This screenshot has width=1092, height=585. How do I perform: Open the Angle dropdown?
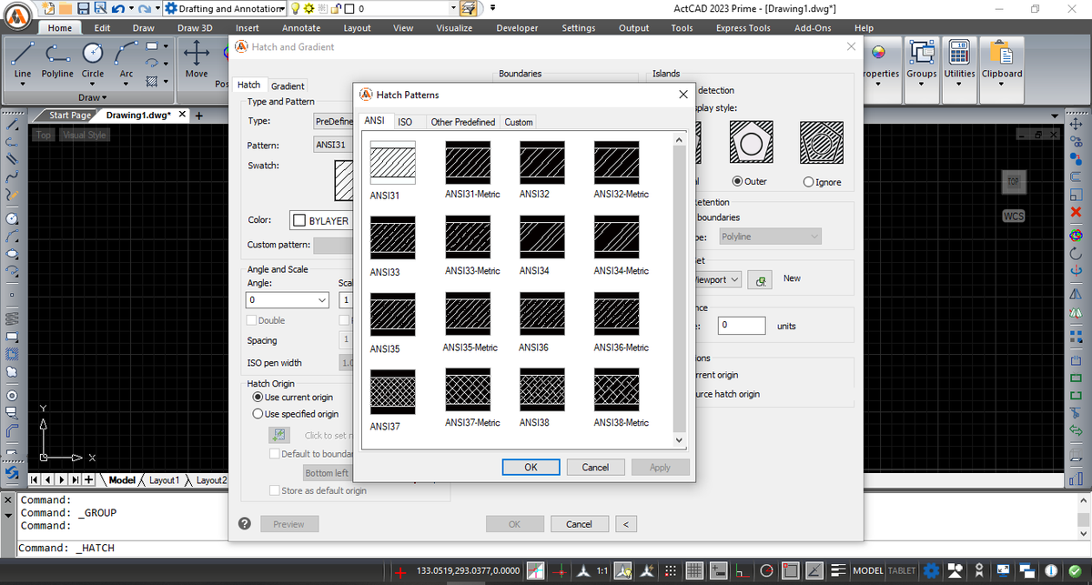coord(321,299)
